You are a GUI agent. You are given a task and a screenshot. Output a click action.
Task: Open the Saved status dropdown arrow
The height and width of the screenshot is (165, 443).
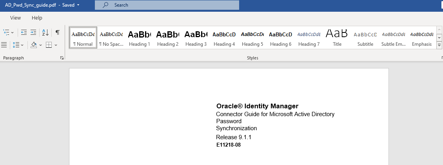(78, 5)
